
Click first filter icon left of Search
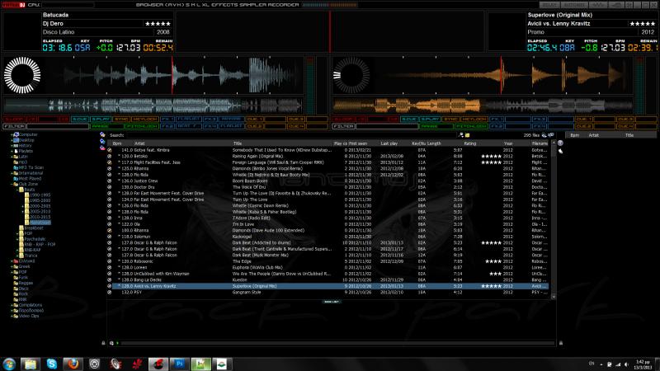[102, 134]
